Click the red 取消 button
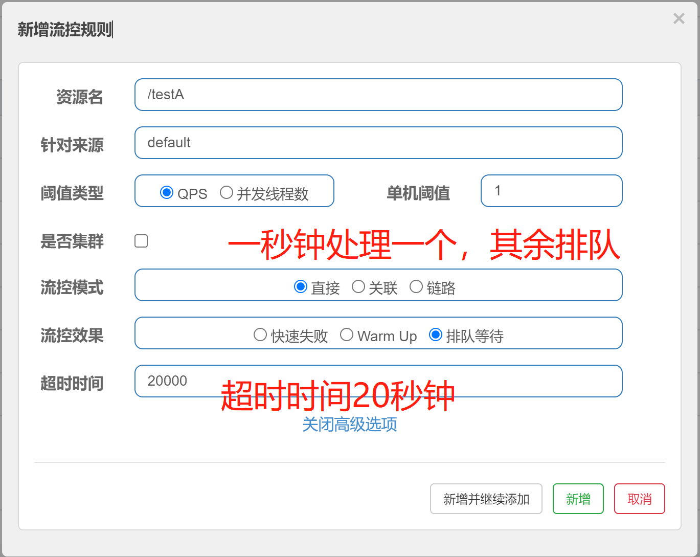Screen dimensions: 700x557 pos(640,499)
